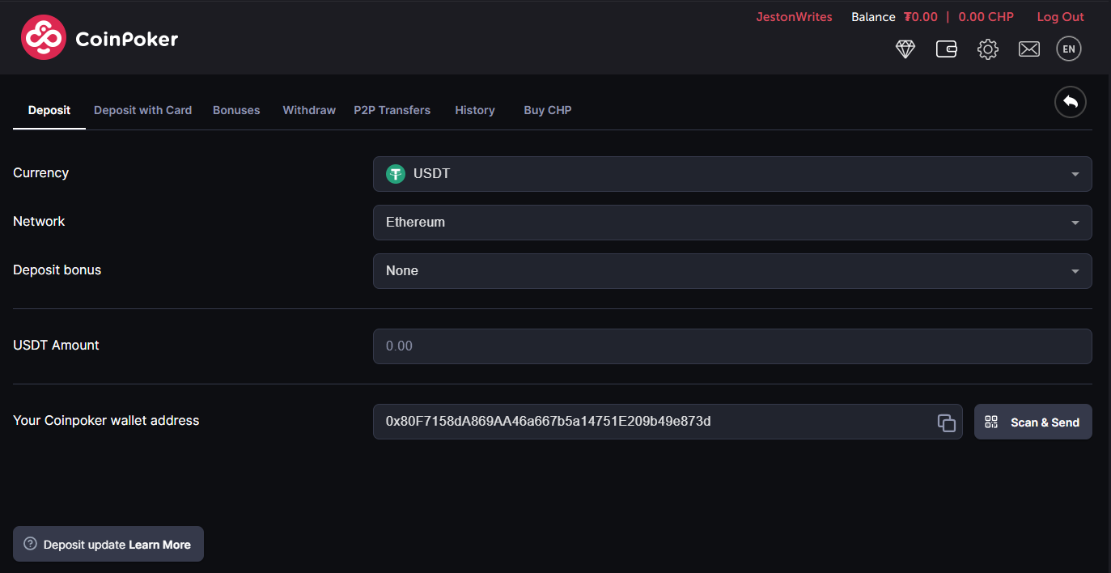1111x573 pixels.
Task: Switch to the Deposit with Card tab
Action: 142,110
